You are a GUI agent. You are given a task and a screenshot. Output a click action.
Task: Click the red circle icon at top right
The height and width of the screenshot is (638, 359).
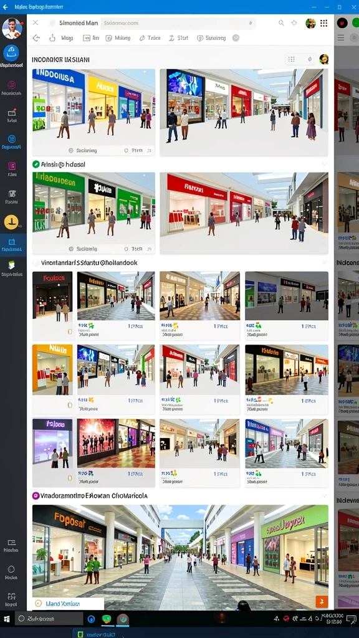coord(342,23)
